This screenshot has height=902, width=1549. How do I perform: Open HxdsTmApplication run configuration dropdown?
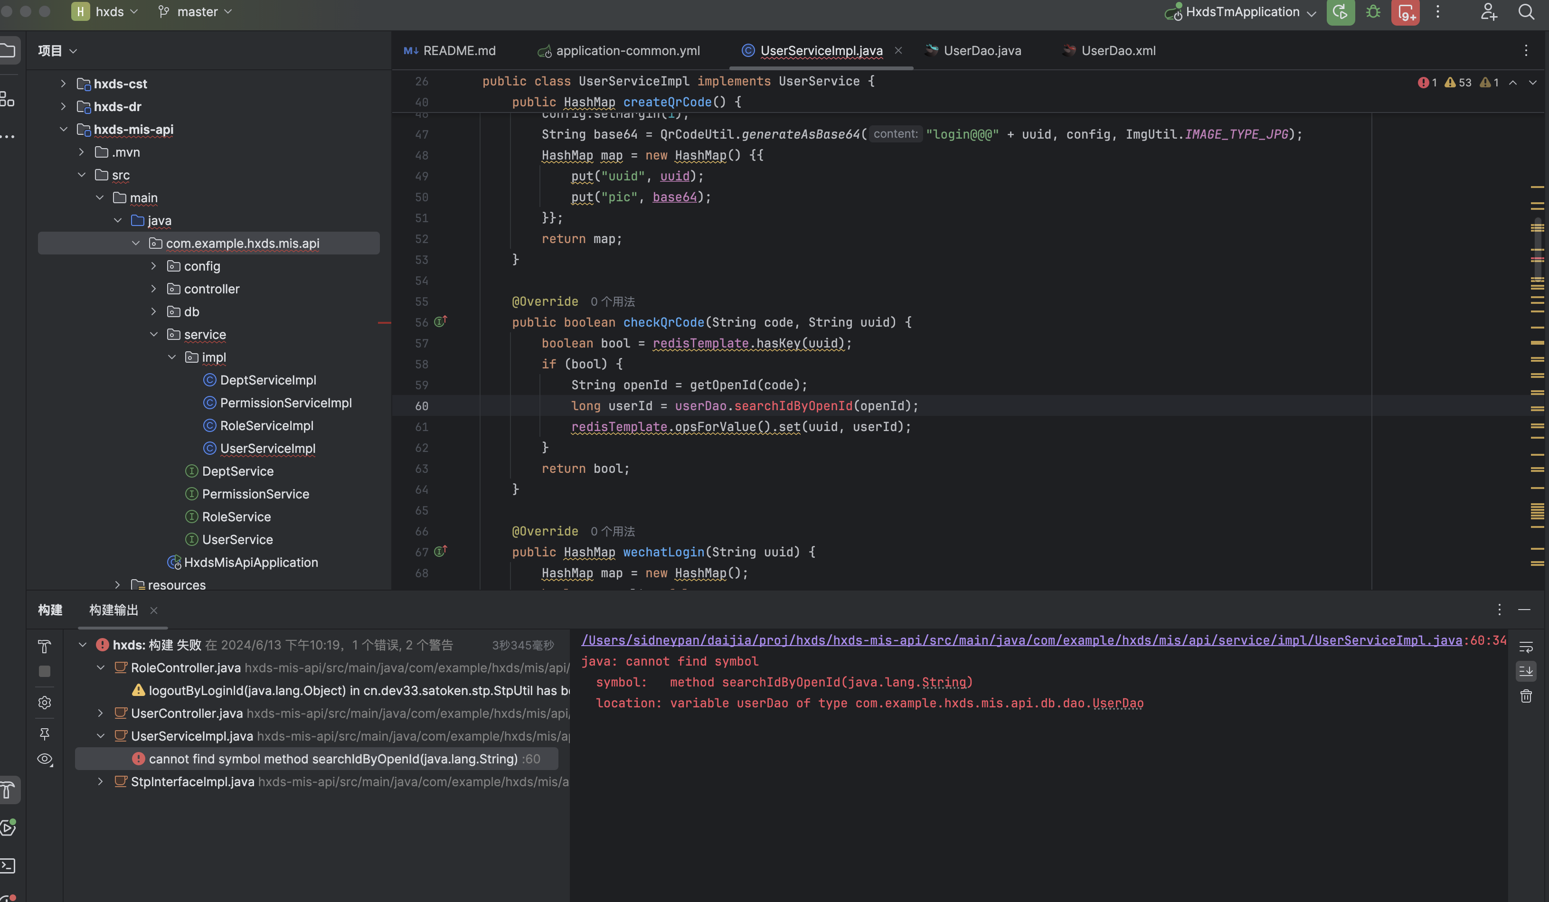(x=1240, y=12)
